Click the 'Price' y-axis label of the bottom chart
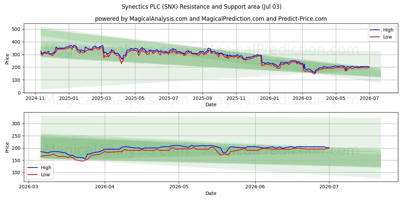The height and width of the screenshot is (201, 403). tap(7, 147)
